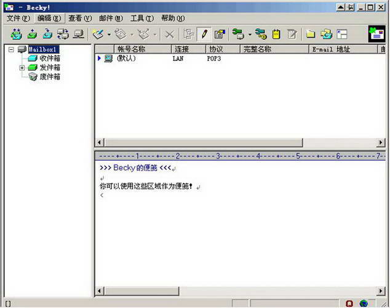This screenshot has height=308, width=390.
Task: Click the account icon in the (默认) row
Action: pos(108,59)
